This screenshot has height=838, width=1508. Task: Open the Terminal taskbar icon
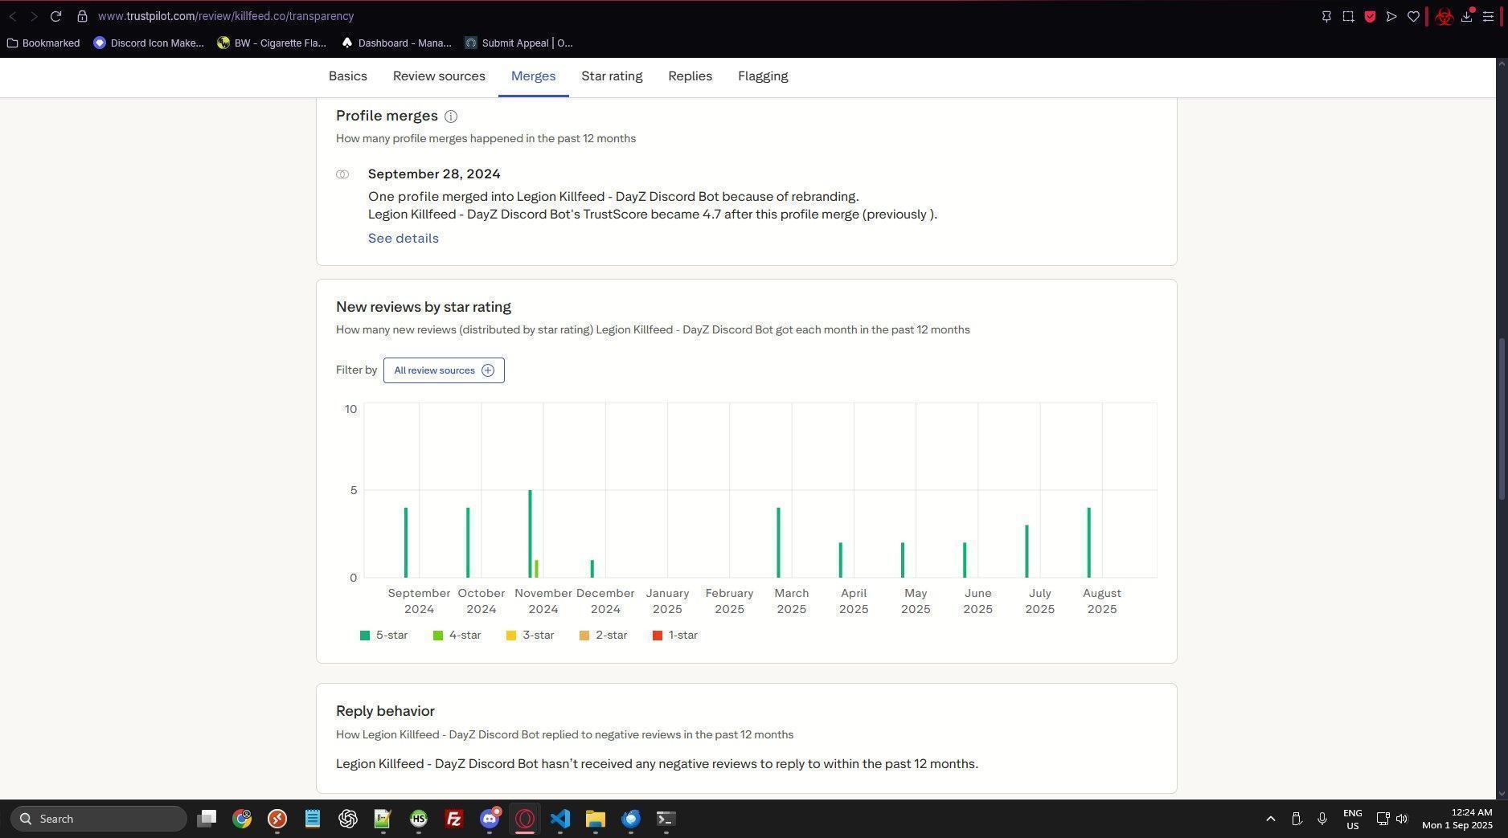666,819
